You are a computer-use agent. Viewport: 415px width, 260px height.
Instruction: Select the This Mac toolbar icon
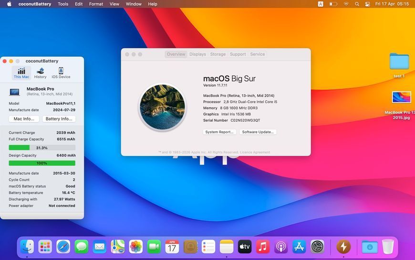tap(21, 73)
